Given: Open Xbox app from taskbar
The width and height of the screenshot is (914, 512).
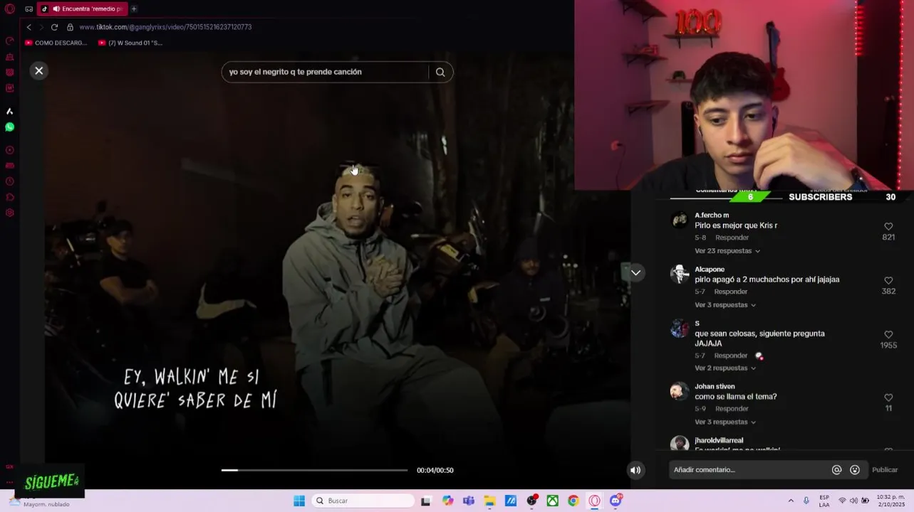Looking at the screenshot, I should click(x=552, y=501).
